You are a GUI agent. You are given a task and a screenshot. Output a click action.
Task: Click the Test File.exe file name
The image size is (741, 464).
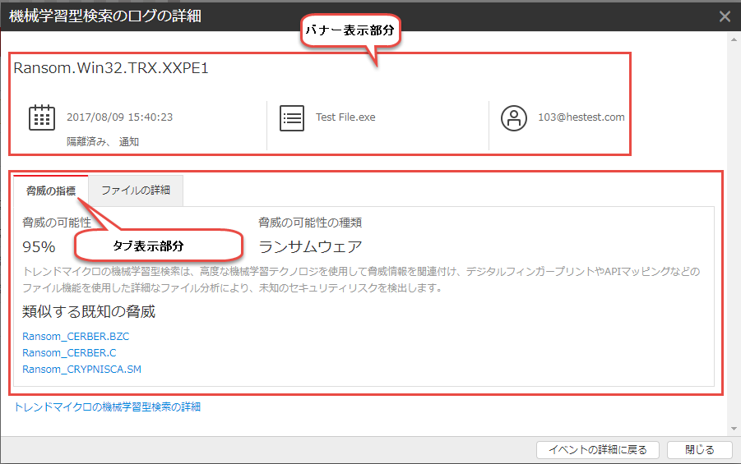345,117
